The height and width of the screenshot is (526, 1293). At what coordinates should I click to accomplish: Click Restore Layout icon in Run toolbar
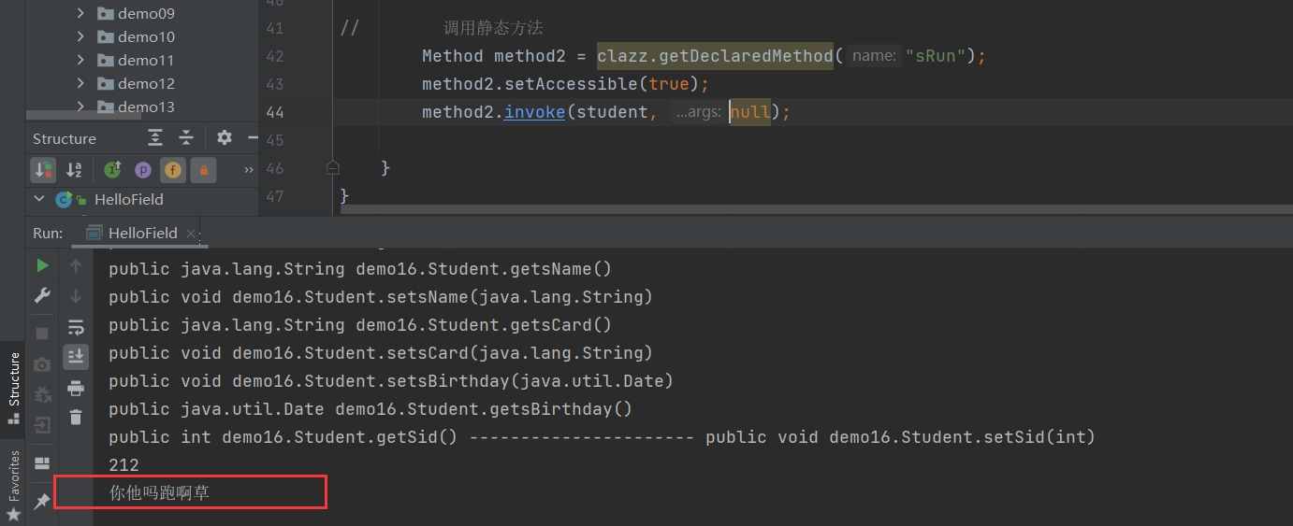point(42,463)
